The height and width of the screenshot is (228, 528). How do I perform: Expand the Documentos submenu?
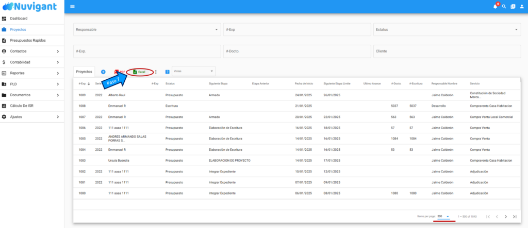tap(58, 95)
